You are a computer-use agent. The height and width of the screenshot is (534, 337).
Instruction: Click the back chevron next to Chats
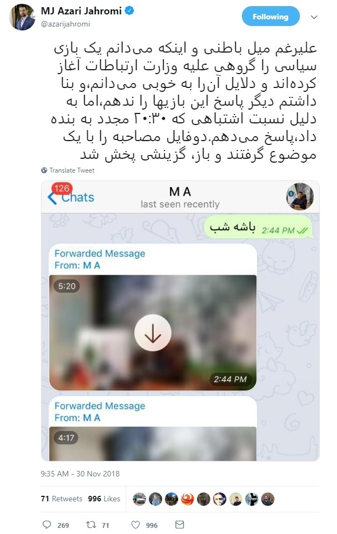pos(52,198)
